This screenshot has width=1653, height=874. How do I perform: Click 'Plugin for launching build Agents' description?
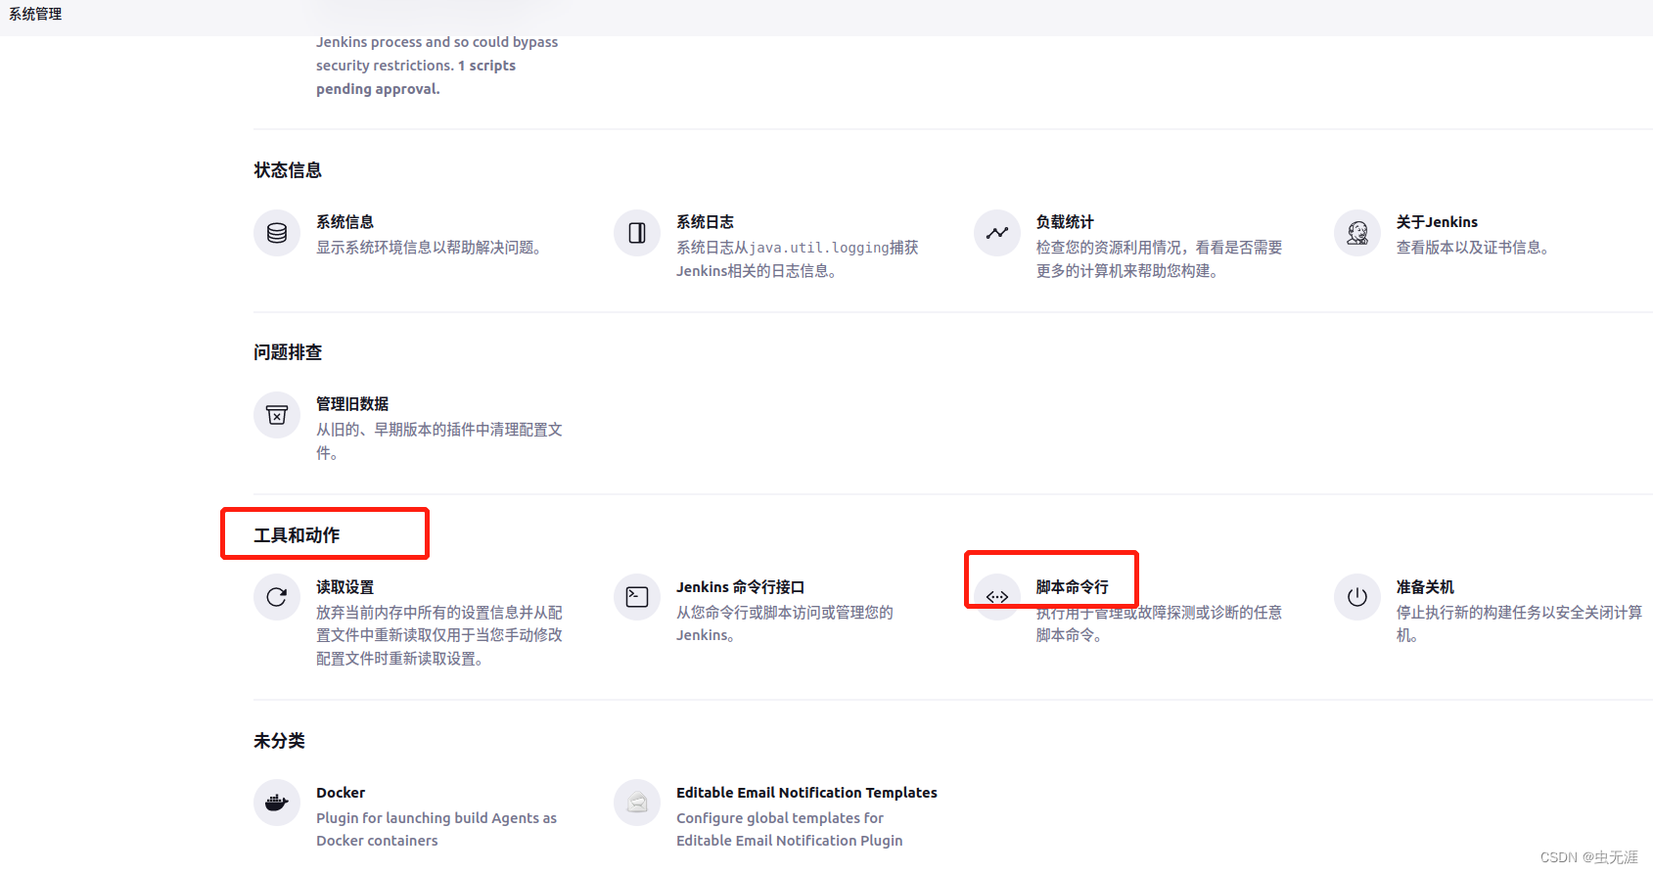pyautogui.click(x=436, y=829)
